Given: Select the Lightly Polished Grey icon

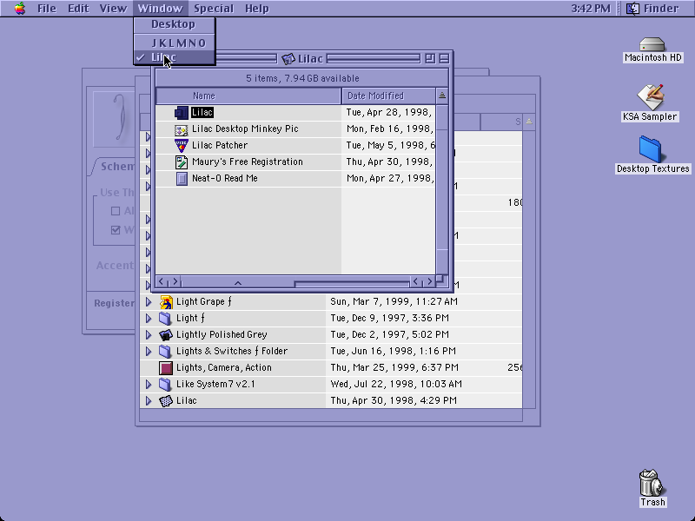Looking at the screenshot, I should point(166,335).
